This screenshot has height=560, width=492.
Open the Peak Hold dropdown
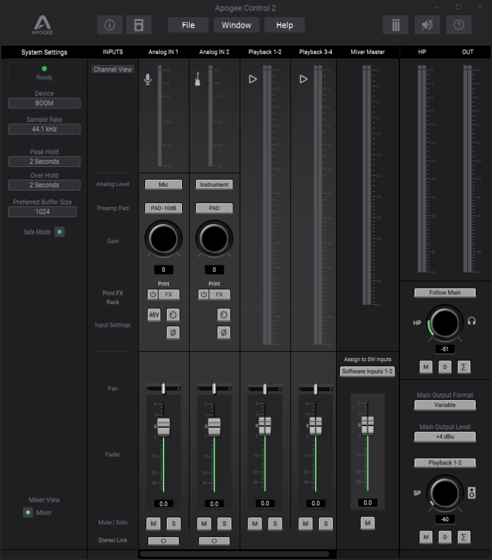tap(45, 161)
